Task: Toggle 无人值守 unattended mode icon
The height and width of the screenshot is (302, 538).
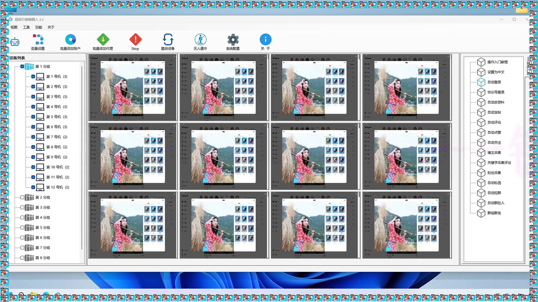Action: pos(200,40)
